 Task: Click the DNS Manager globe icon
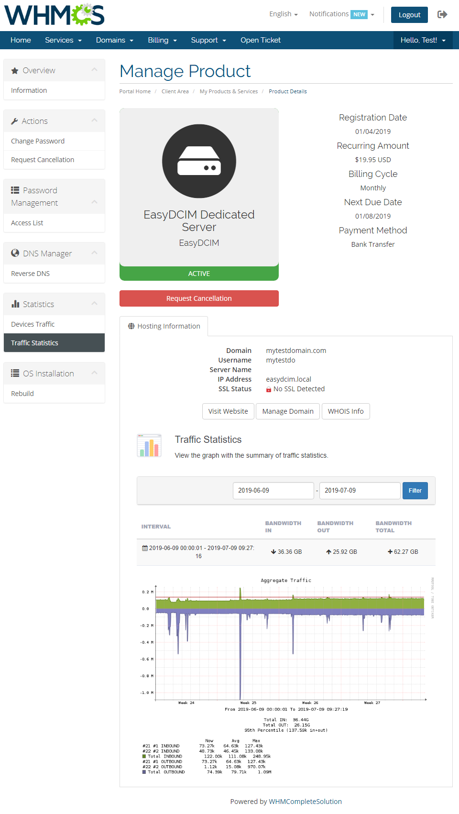point(15,253)
